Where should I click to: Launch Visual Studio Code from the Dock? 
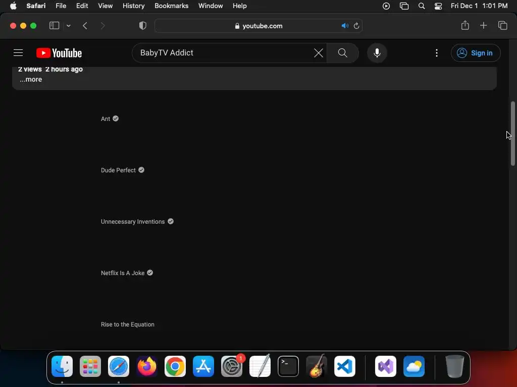[345, 366]
